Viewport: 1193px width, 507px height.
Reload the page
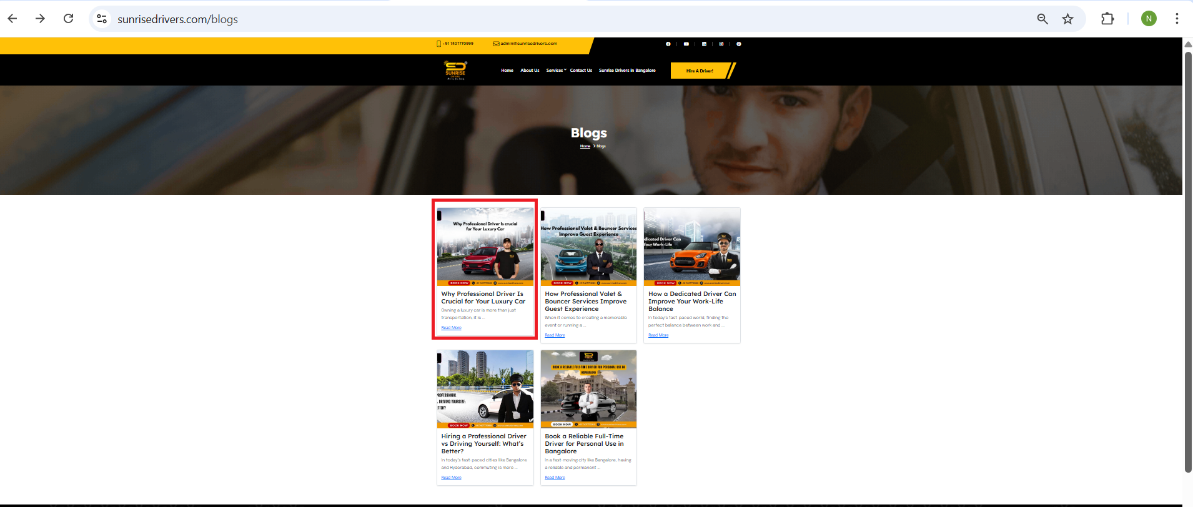tap(69, 19)
